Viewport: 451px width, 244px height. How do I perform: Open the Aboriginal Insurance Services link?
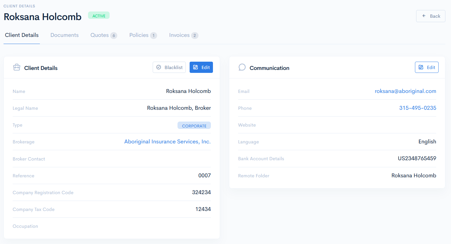[167, 142]
